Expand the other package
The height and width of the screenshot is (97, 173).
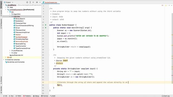tap(10, 53)
